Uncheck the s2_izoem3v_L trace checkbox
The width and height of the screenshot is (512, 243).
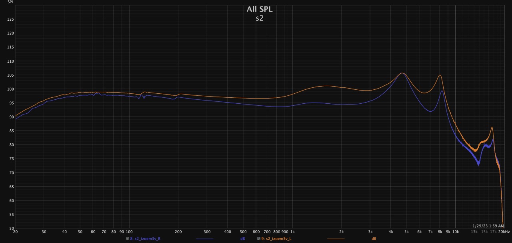click(x=258, y=239)
